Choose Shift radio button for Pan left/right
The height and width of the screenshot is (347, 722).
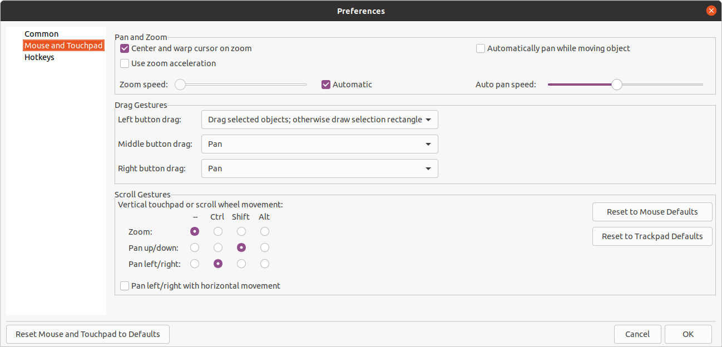[241, 264]
